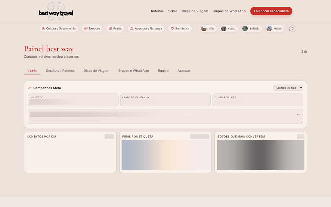Switch to Grupos e WhatsApp tab
The image size is (331, 207).
pos(133,71)
